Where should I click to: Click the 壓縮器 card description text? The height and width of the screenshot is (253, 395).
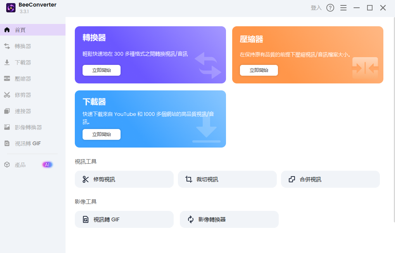point(295,55)
